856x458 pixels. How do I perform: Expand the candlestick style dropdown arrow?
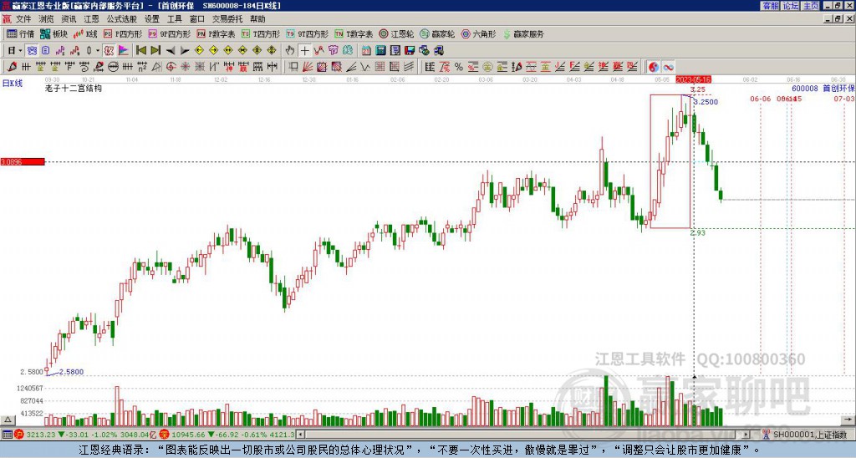pyautogui.click(x=98, y=51)
